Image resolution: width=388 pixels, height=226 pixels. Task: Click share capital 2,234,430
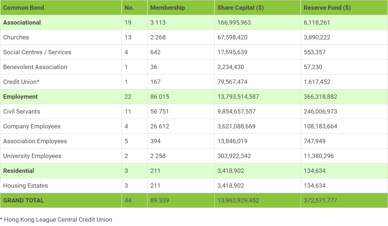(x=231, y=67)
